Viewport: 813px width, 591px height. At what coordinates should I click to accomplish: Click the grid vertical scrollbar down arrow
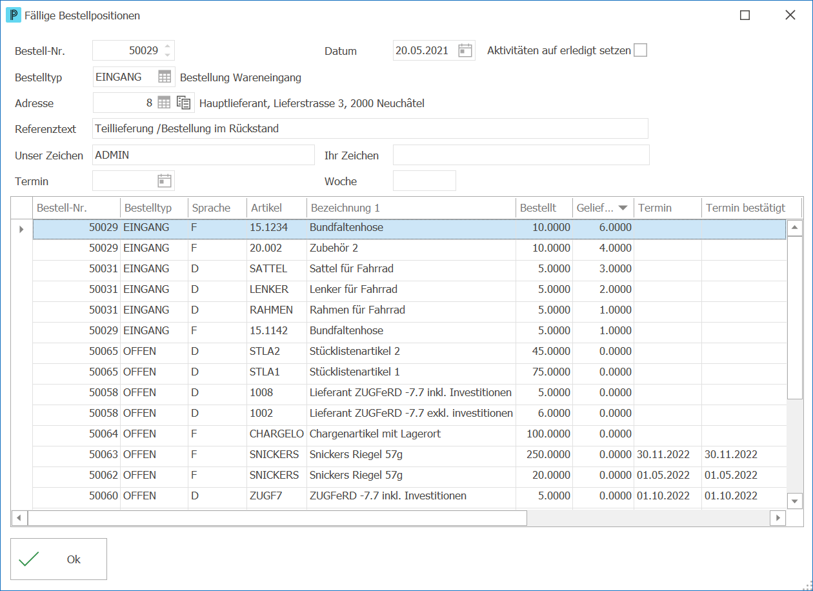[795, 501]
